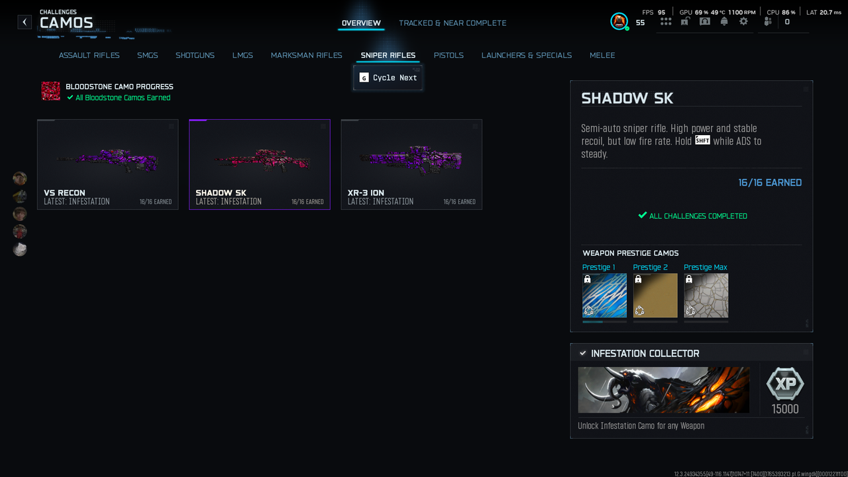
Task: Click first party member avatar with yellow cap
Action: [20, 178]
